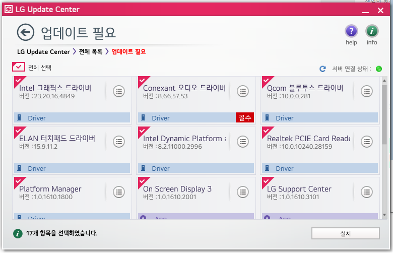Click version text 15.9.11.2
This screenshot has width=393, height=253.
point(46,147)
